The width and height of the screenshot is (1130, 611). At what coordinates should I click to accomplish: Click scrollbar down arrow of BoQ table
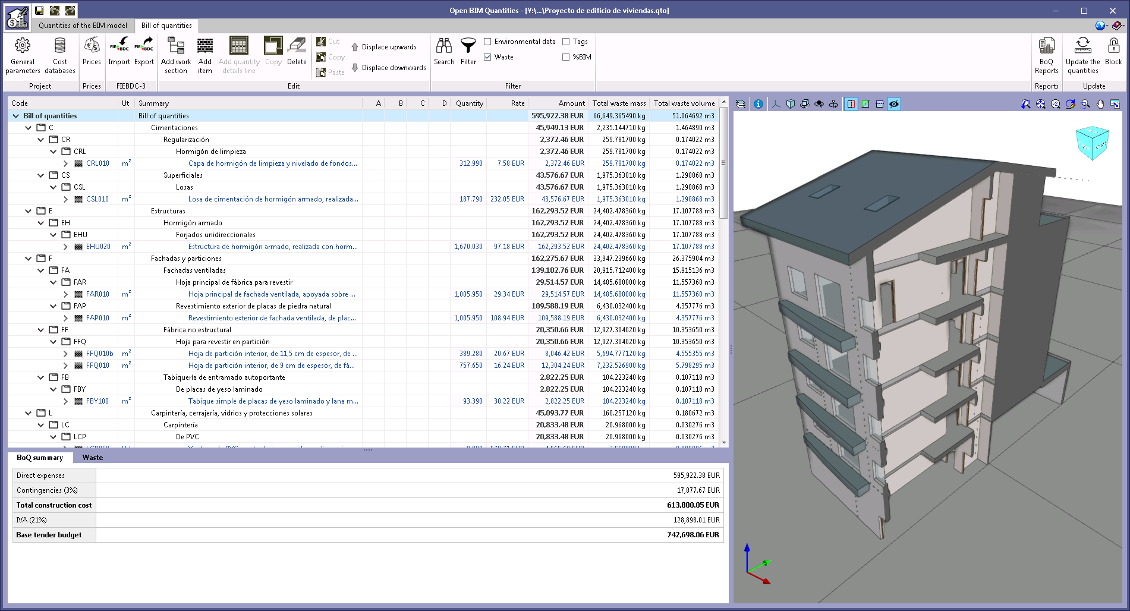tap(723, 442)
